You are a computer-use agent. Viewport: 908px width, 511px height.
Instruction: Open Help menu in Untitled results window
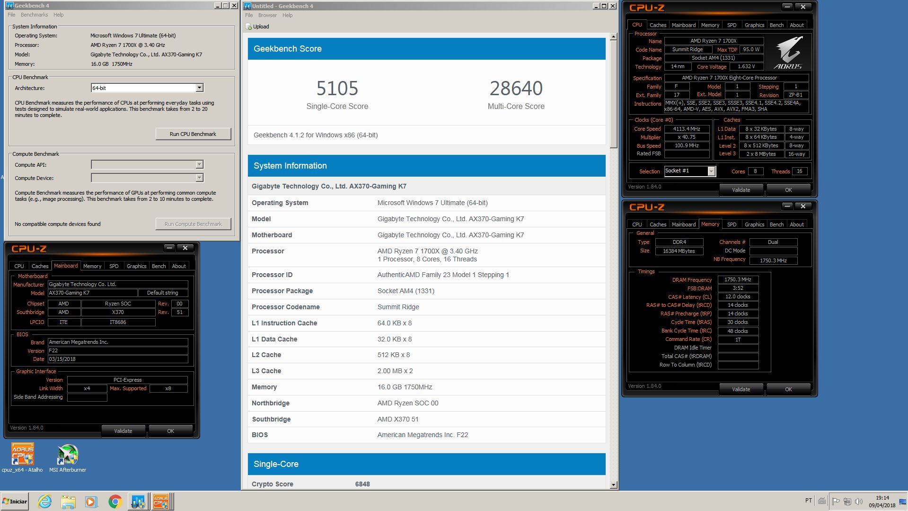pos(287,15)
